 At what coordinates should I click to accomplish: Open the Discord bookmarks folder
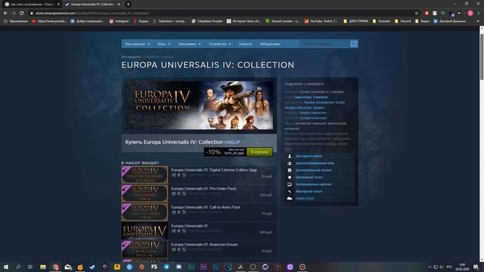(x=403, y=21)
